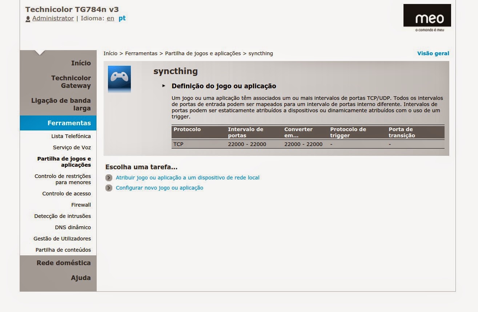Open Controlo de acesso submenu item
Image resolution: width=478 pixels, height=312 pixels.
pos(67,194)
